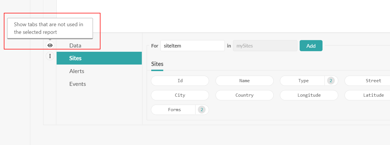Go to the Events tab
This screenshot has height=145, width=390.
click(x=78, y=84)
